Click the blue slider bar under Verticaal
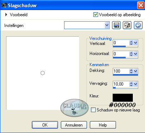Screen dimensions: 145x133 coord(119,46)
